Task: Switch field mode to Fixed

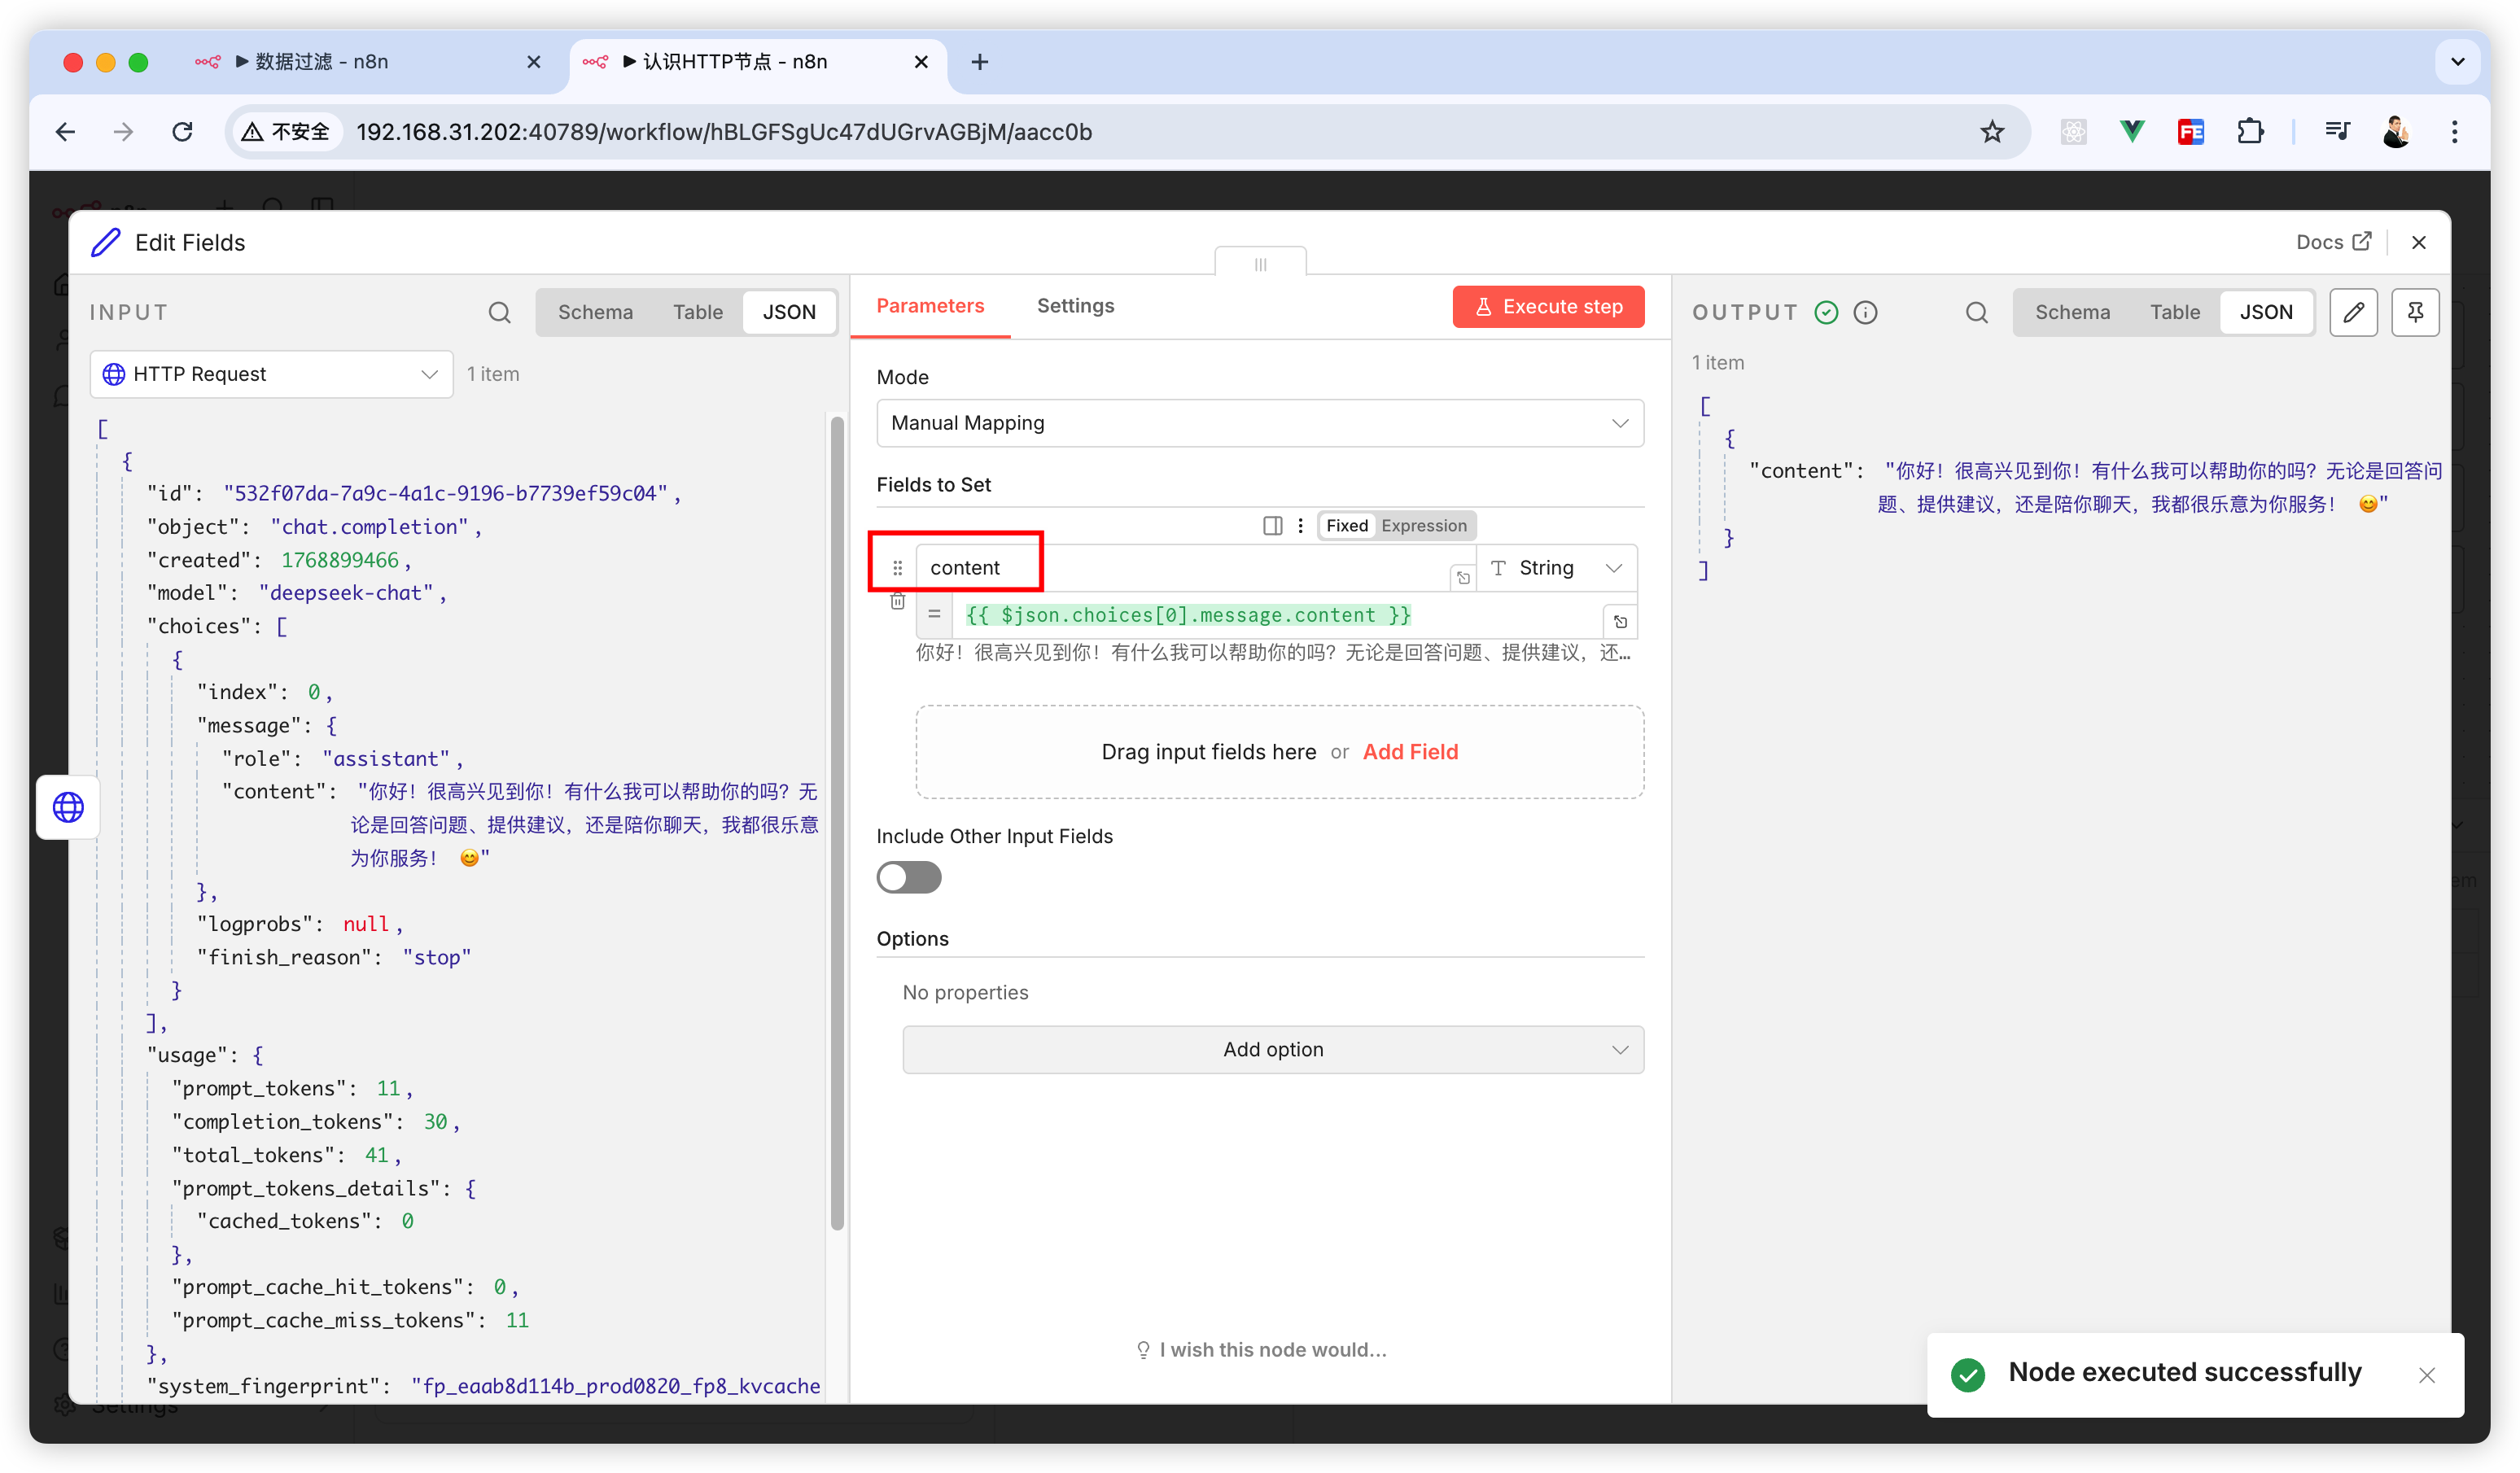Action: coord(1346,526)
